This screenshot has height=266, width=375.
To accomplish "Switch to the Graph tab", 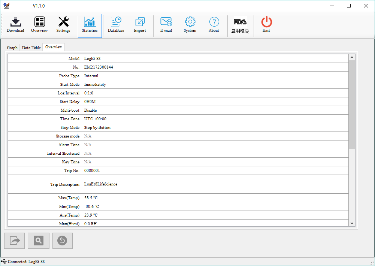I will pyautogui.click(x=12, y=48).
